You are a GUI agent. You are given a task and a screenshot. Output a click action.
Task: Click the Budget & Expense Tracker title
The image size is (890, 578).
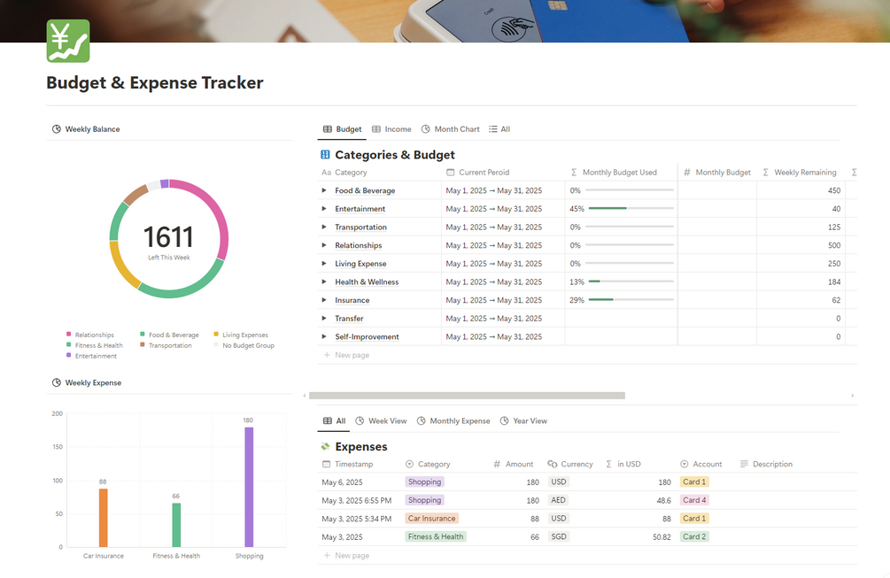(154, 83)
